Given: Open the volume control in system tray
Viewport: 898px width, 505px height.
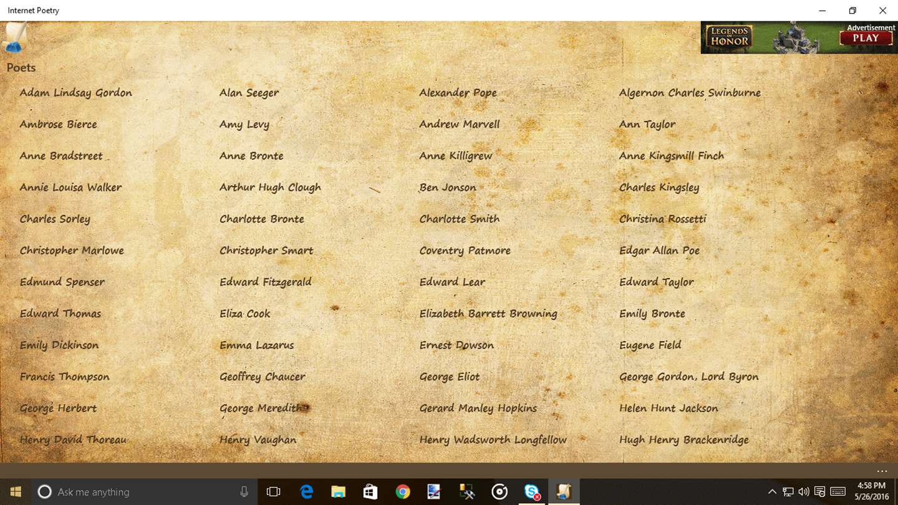Looking at the screenshot, I should coord(804,492).
